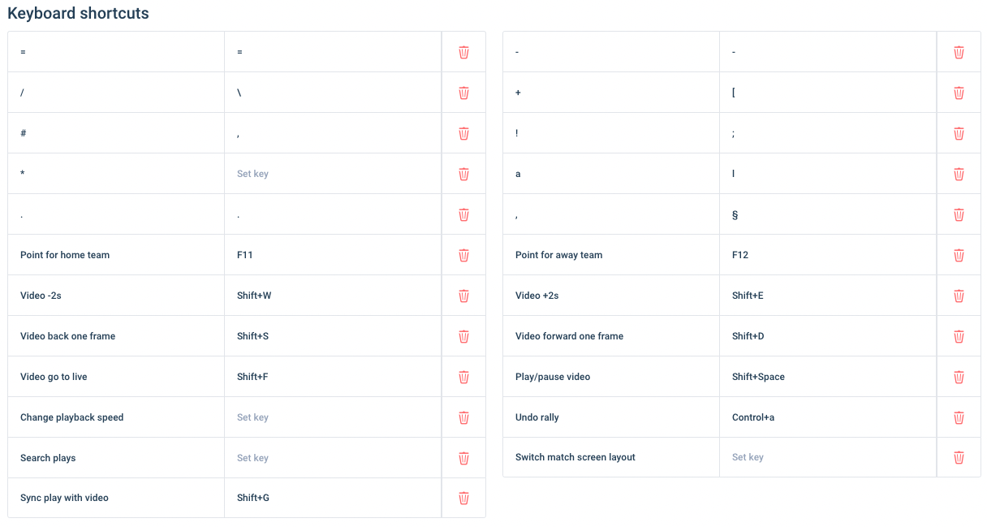Delete the Change playback speed shortcut
987x527 pixels.
tap(463, 417)
